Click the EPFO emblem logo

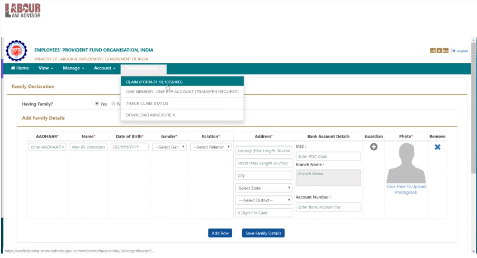point(16,50)
